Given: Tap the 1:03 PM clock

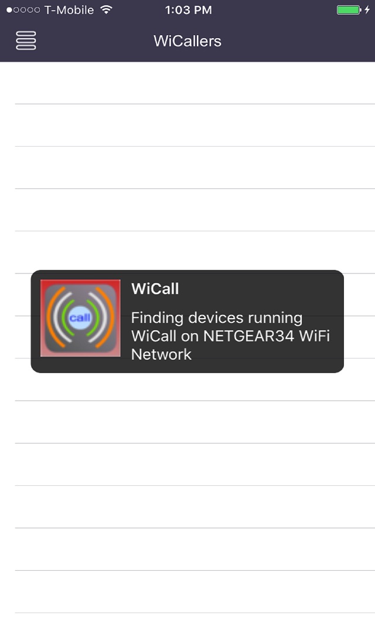Looking at the screenshot, I should point(188,10).
